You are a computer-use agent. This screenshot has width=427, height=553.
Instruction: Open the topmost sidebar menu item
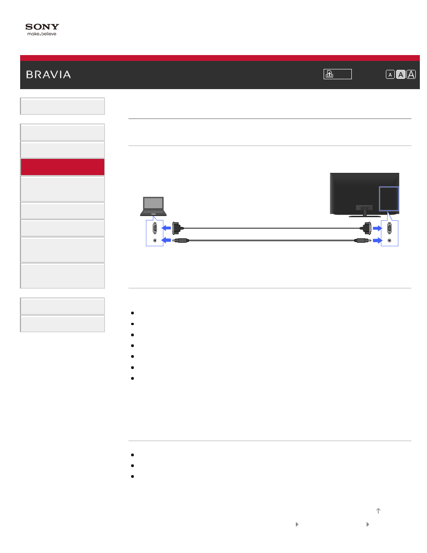coord(62,106)
